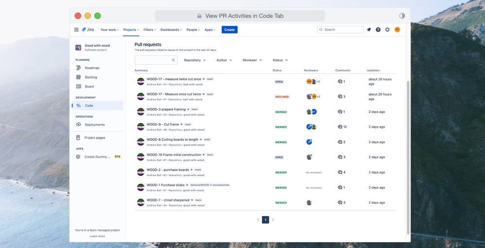485x248 pixels.
Task: Click the Good with wood project avatar
Action: click(78, 48)
